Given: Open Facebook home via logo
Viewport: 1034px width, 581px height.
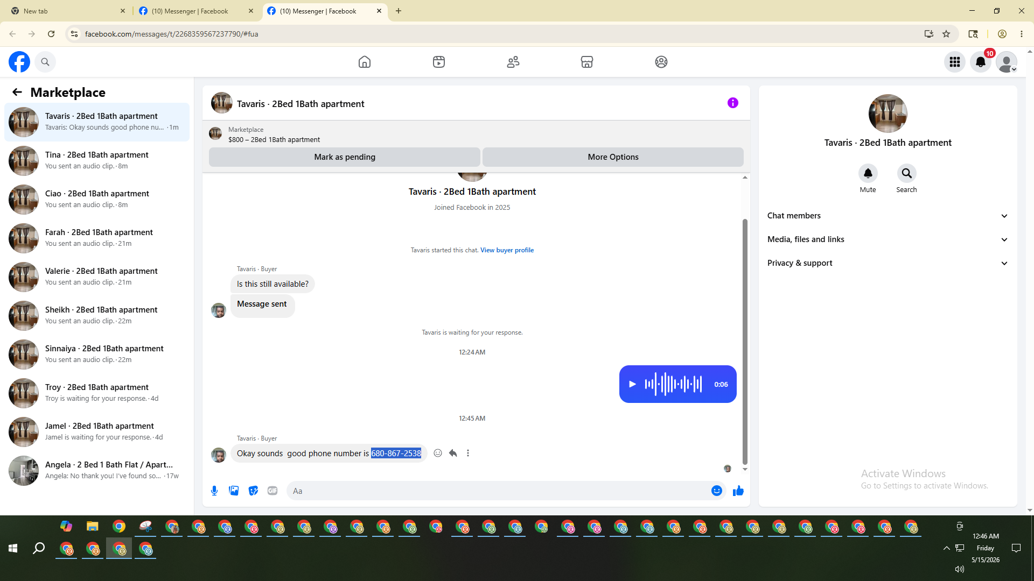Looking at the screenshot, I should (x=19, y=62).
